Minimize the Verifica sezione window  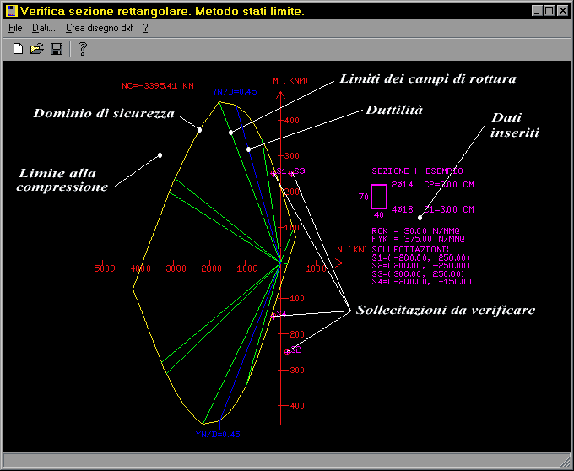click(537, 11)
